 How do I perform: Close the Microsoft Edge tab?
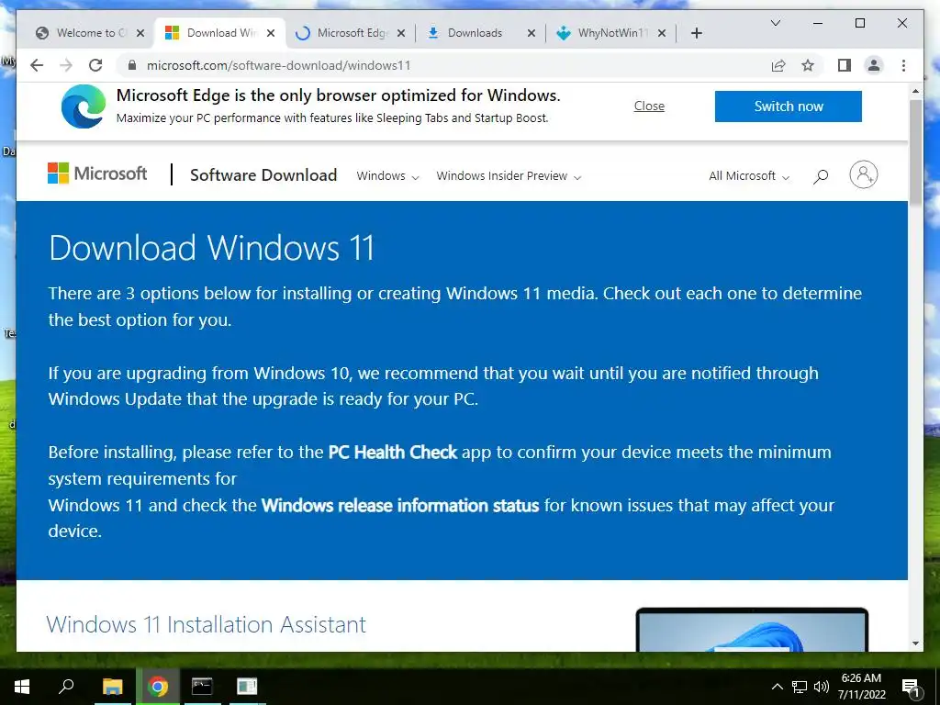pyautogui.click(x=401, y=33)
